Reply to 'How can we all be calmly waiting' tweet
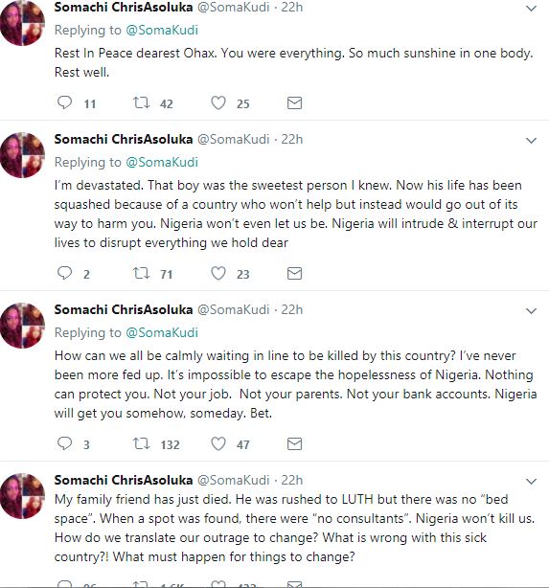 pos(64,443)
